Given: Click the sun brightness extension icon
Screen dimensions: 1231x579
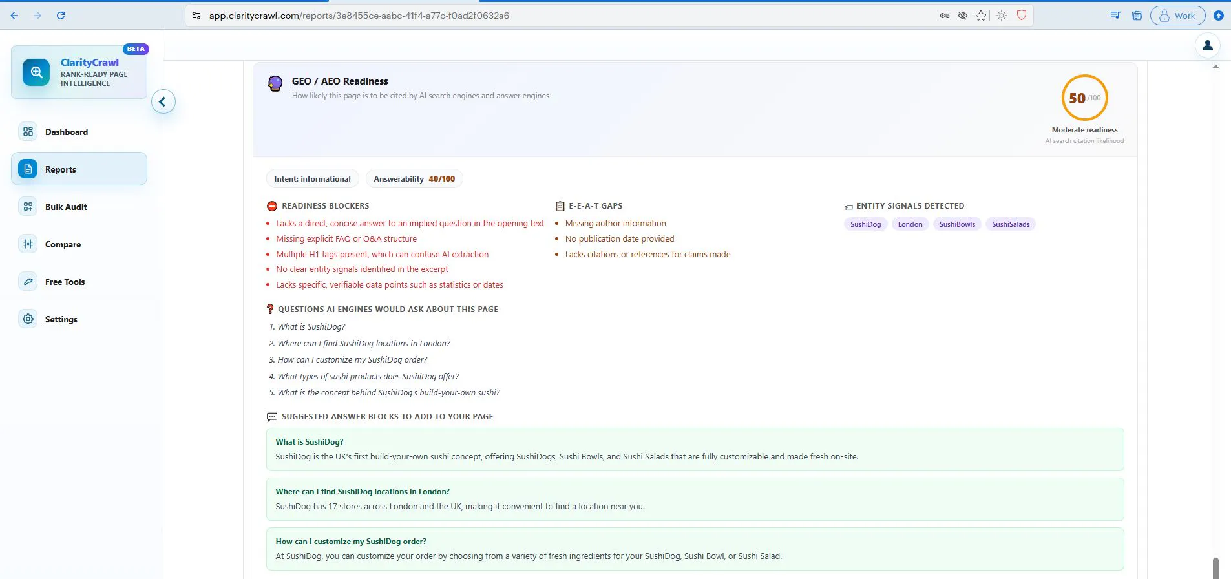Looking at the screenshot, I should coord(1002,16).
